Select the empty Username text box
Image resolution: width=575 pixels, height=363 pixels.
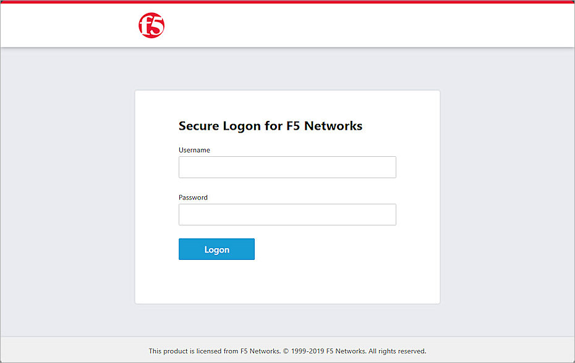(x=287, y=167)
